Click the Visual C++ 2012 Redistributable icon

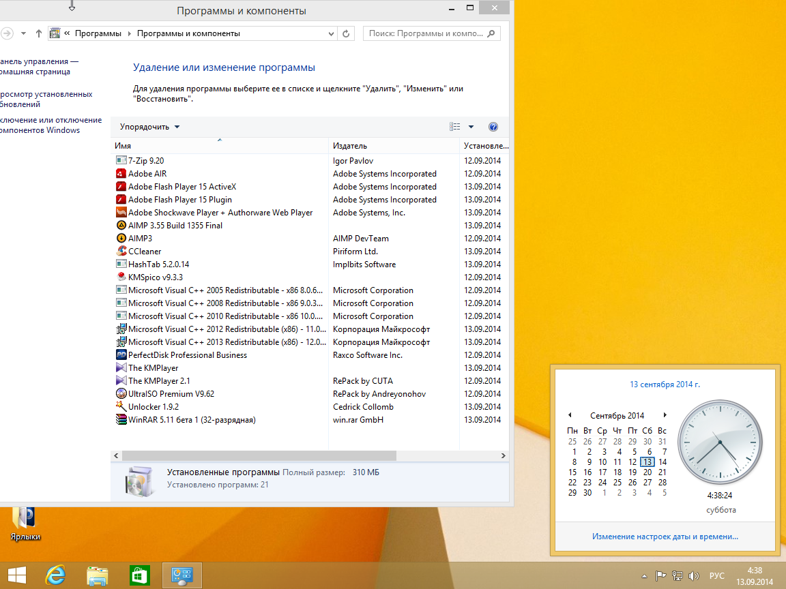121,329
